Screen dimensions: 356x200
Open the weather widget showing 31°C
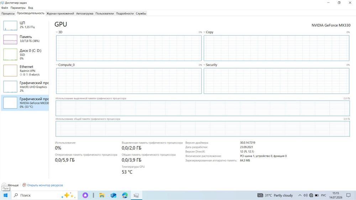[x=275, y=195]
